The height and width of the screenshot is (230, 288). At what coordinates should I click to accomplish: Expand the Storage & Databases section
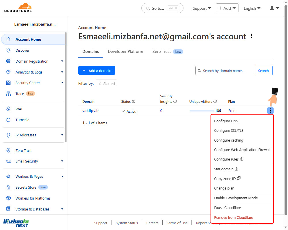pyautogui.click(x=62, y=209)
